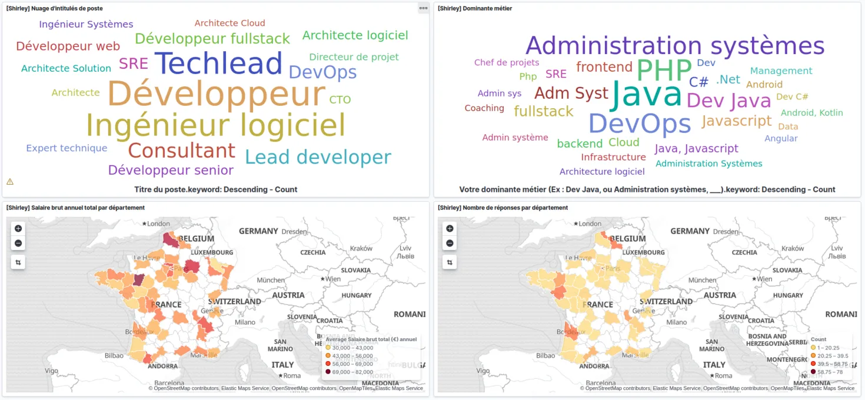The height and width of the screenshot is (400, 865).
Task: Zoom out on the salary map
Action: [18, 242]
